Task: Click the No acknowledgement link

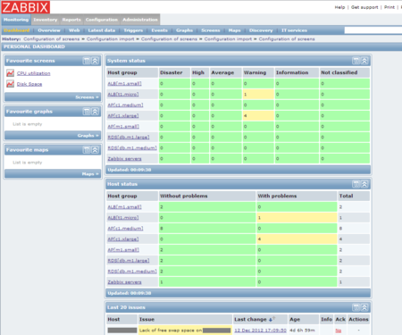Action: [x=339, y=331]
